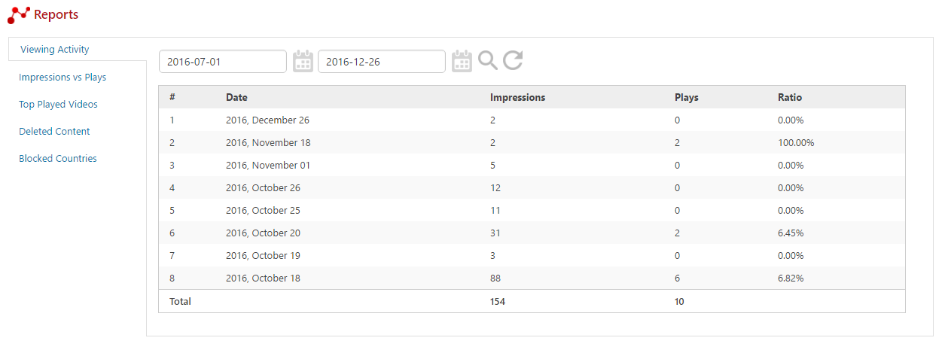
Task: Click the Ratio column header
Action: pyautogui.click(x=790, y=98)
